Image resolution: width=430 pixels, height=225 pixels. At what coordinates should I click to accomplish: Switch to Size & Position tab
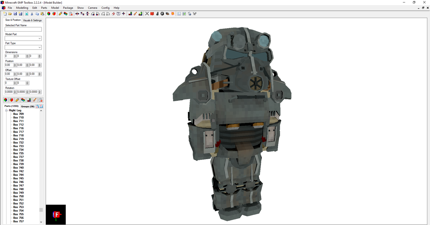point(13,20)
